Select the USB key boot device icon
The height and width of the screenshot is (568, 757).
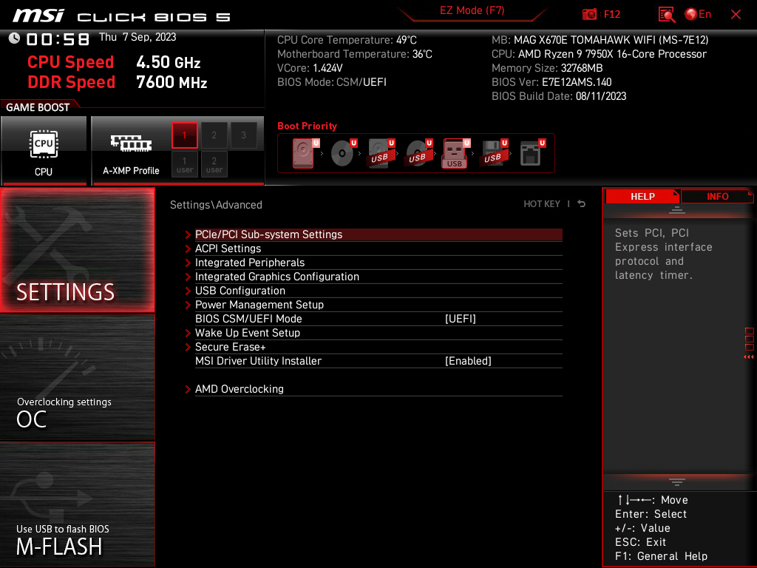coord(455,153)
